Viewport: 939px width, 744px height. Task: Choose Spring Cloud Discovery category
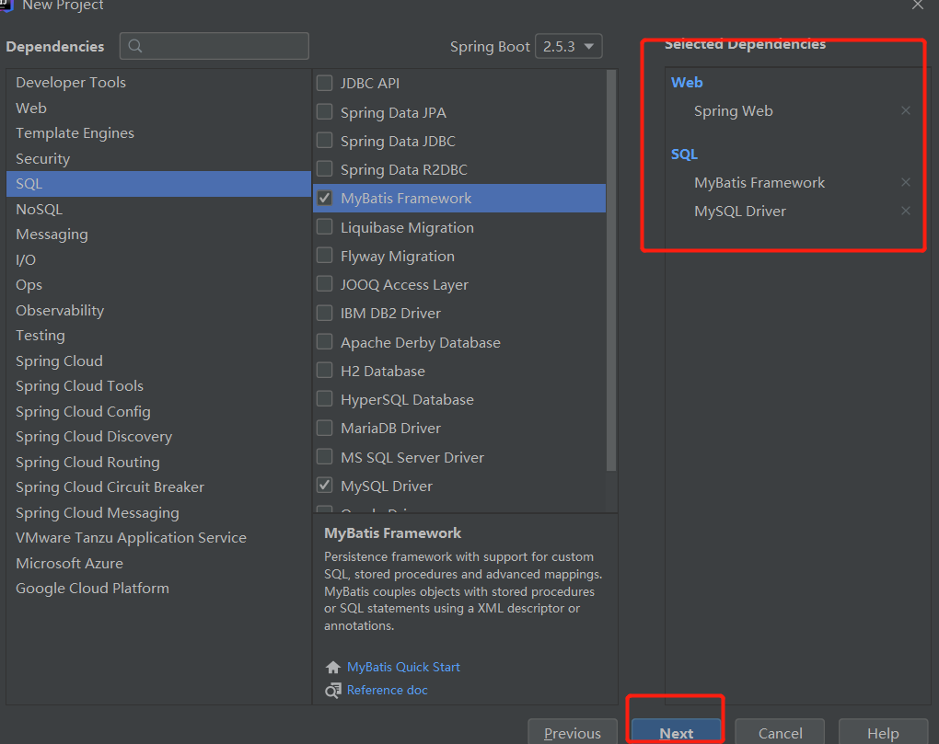coord(158,437)
